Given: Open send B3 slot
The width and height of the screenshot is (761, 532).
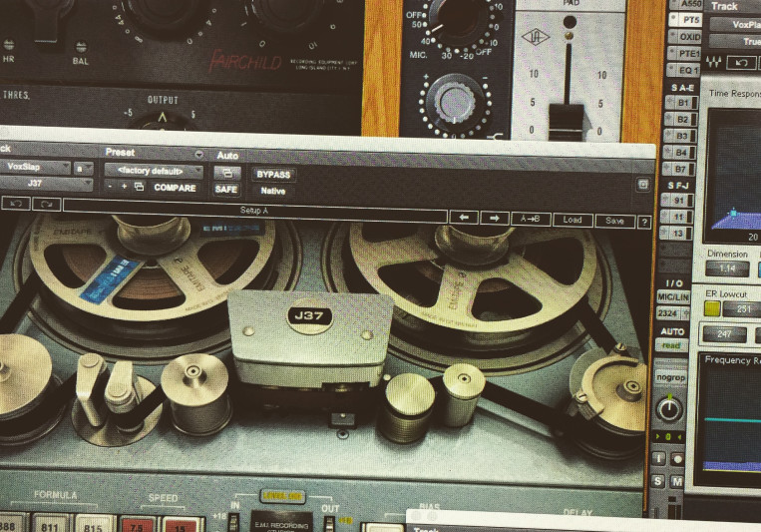Looking at the screenshot, I should (680, 136).
